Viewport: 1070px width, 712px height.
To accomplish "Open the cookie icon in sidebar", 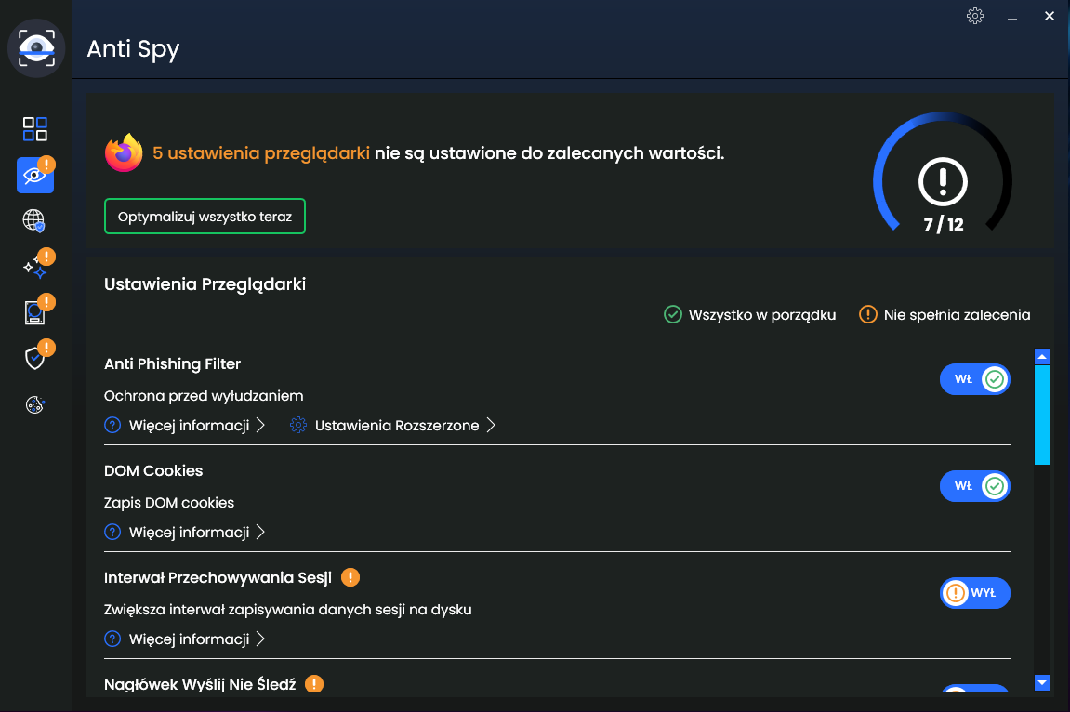I will click(34, 404).
